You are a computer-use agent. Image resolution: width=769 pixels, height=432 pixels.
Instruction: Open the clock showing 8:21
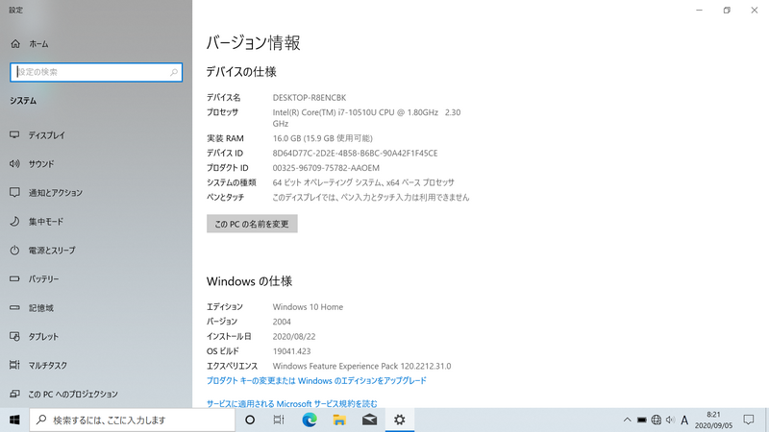pyautogui.click(x=713, y=420)
